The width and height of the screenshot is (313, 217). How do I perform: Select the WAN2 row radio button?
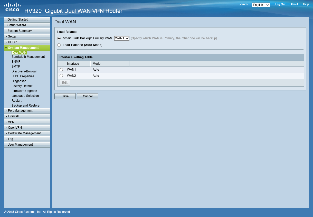pos(61,76)
